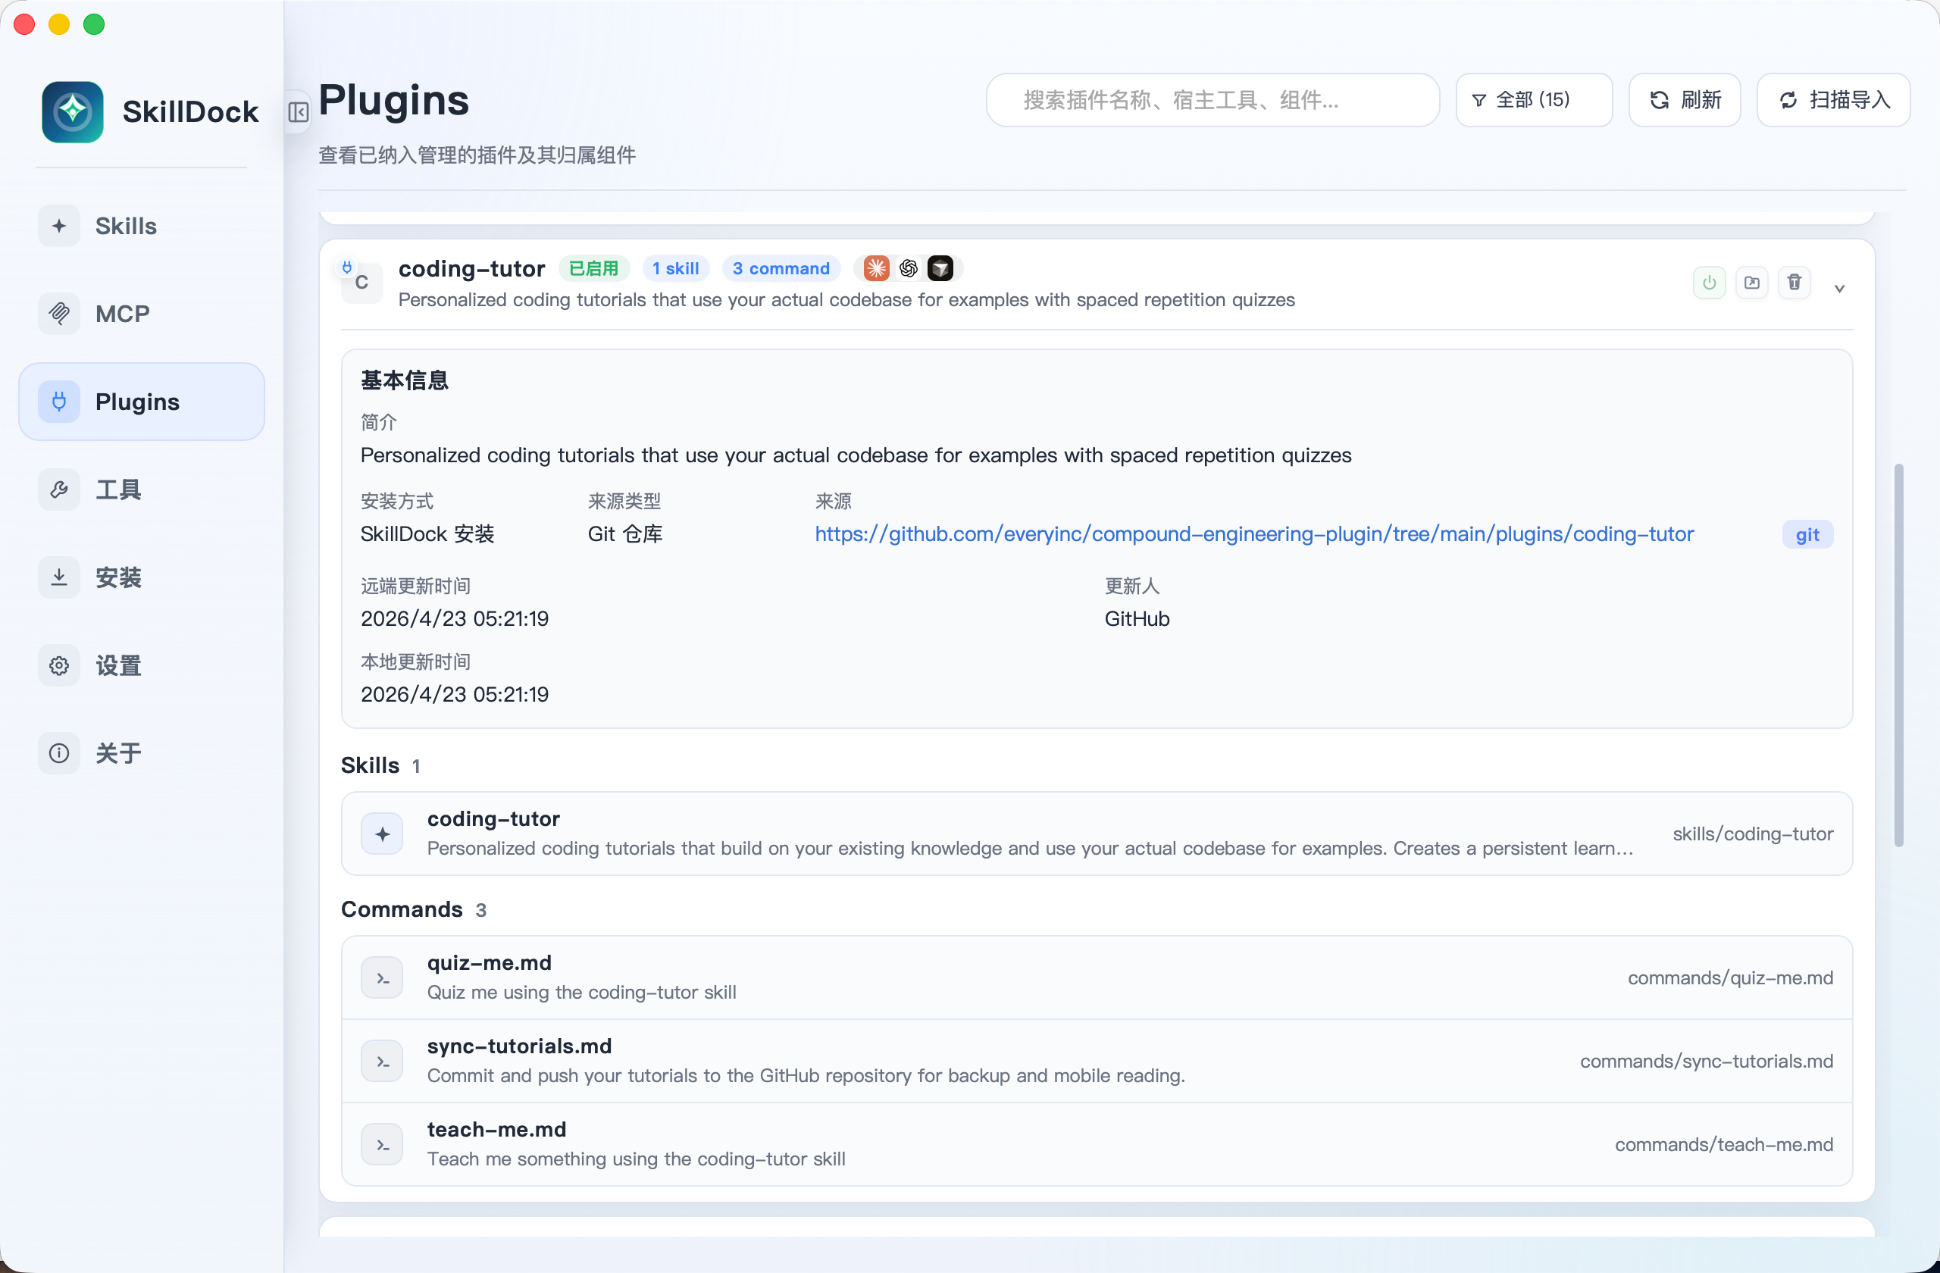Open the coding-tutor GitHub source link
The width and height of the screenshot is (1940, 1273).
pos(1253,533)
